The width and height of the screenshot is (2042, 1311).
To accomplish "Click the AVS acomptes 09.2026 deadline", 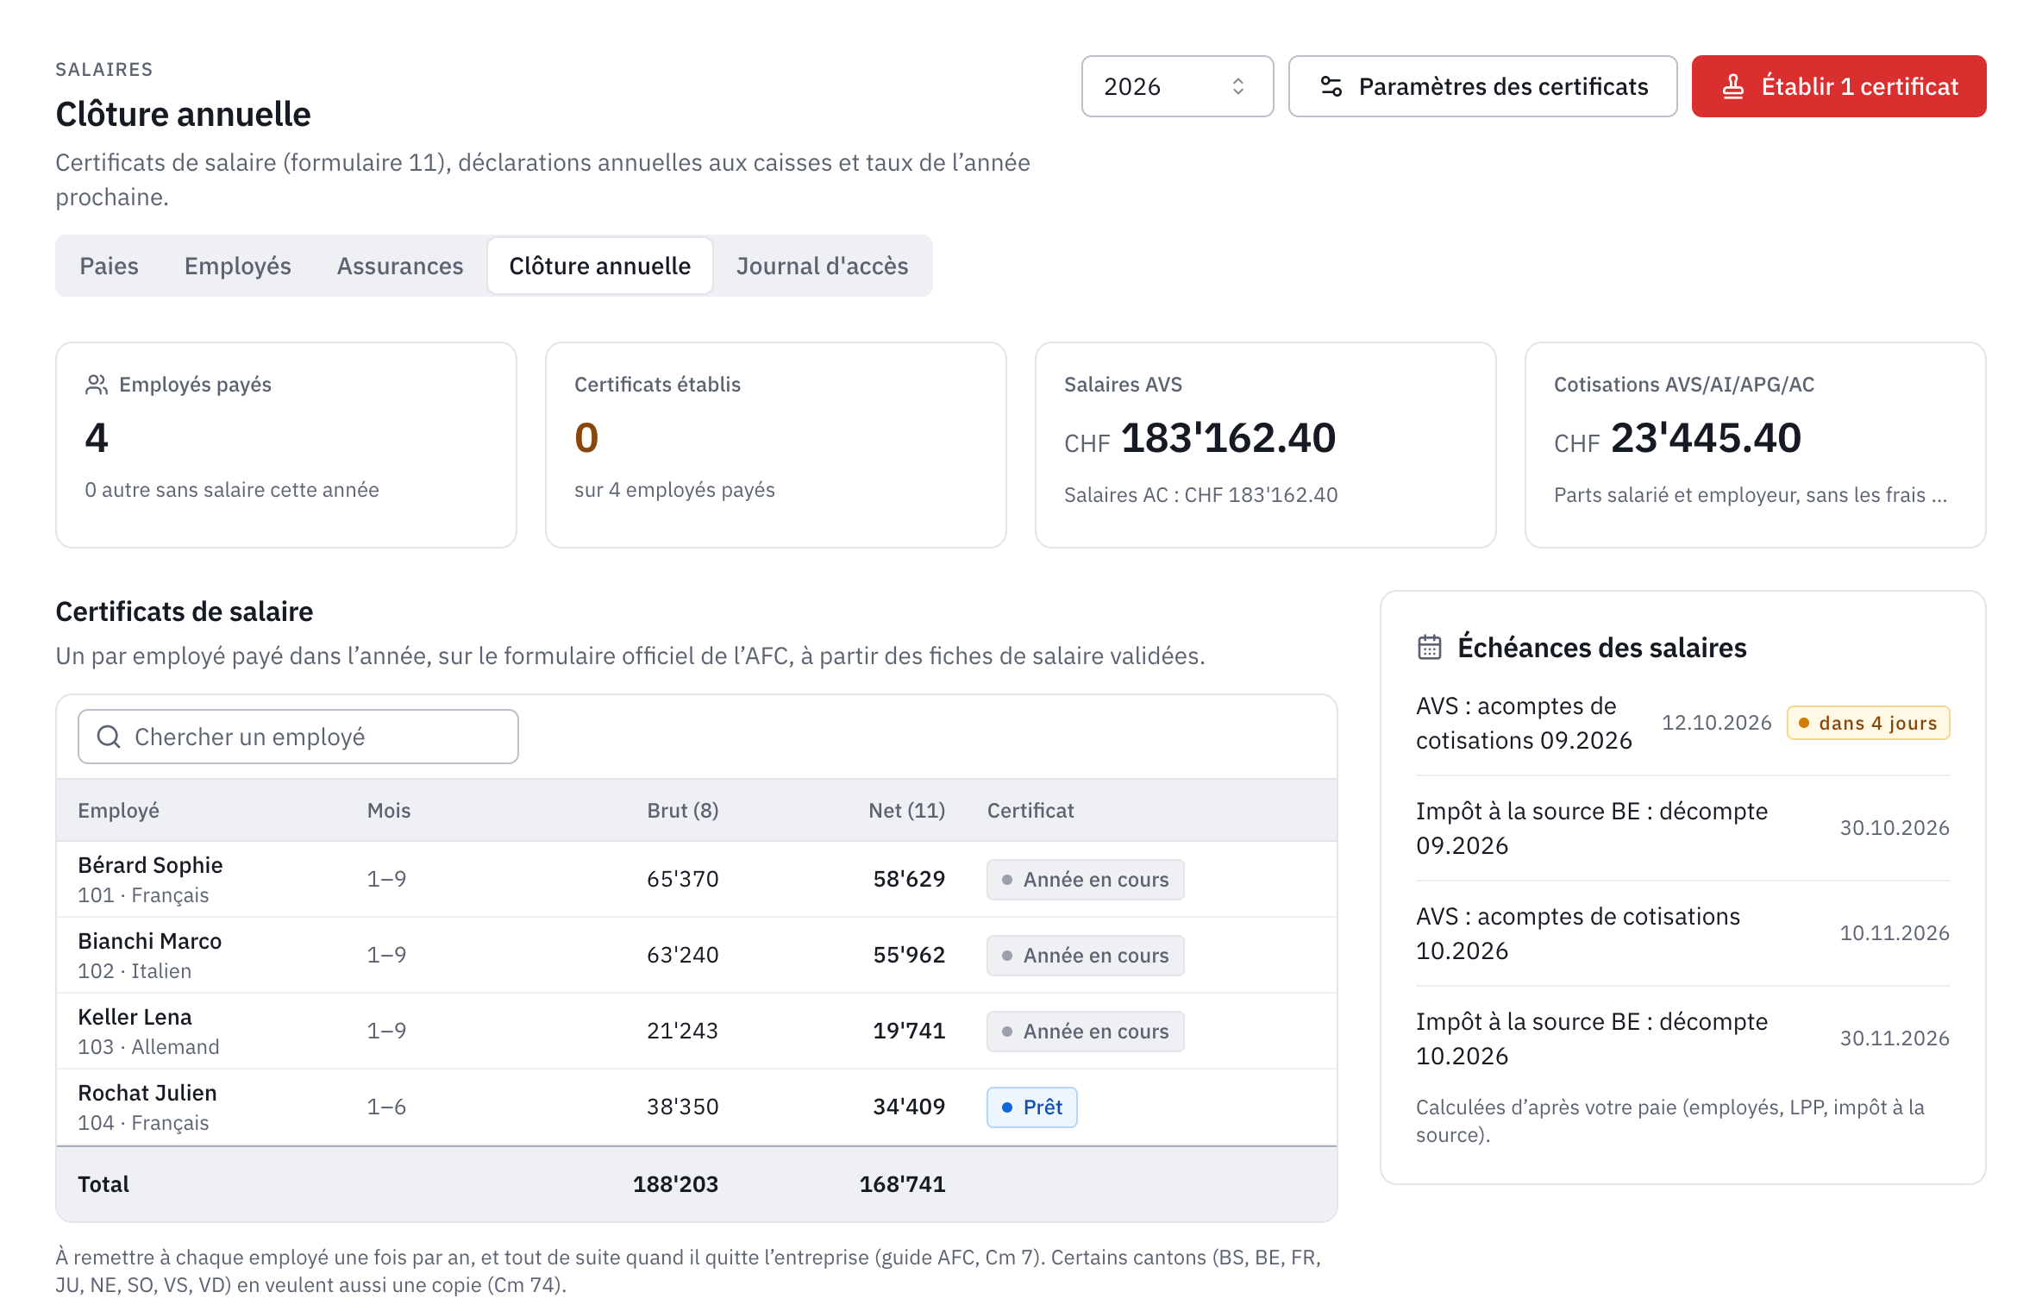I will (1524, 724).
